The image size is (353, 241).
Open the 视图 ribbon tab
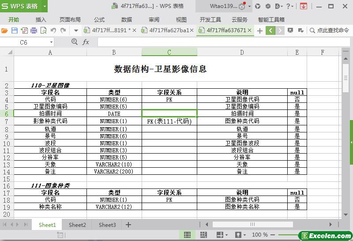click(x=181, y=19)
